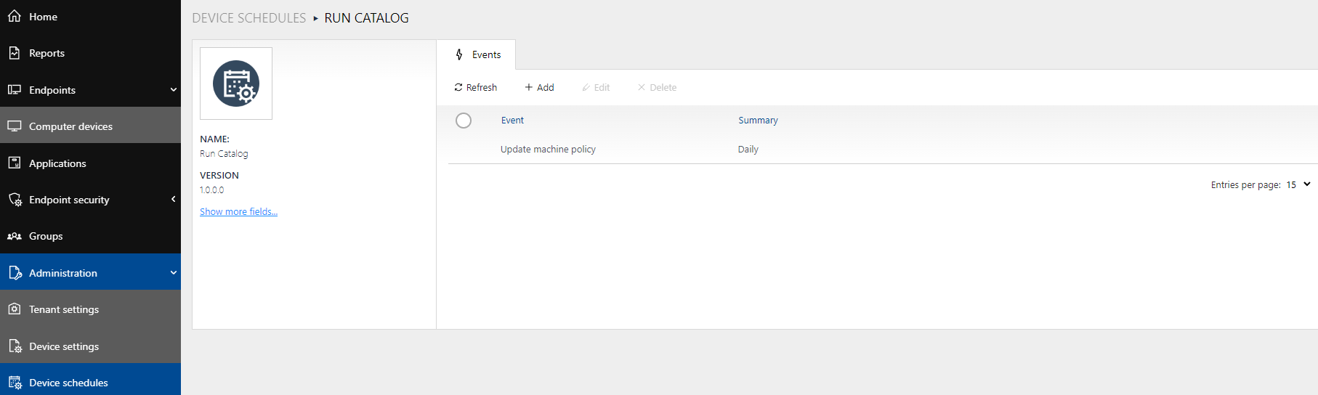Viewport: 1318px width, 395px height.
Task: Click the Tenant settings icon
Action: (x=15, y=309)
